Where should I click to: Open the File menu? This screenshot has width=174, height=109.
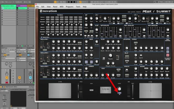coord(37,7)
